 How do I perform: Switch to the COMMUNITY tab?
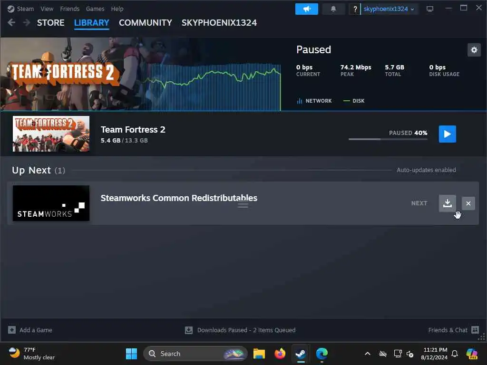click(146, 23)
